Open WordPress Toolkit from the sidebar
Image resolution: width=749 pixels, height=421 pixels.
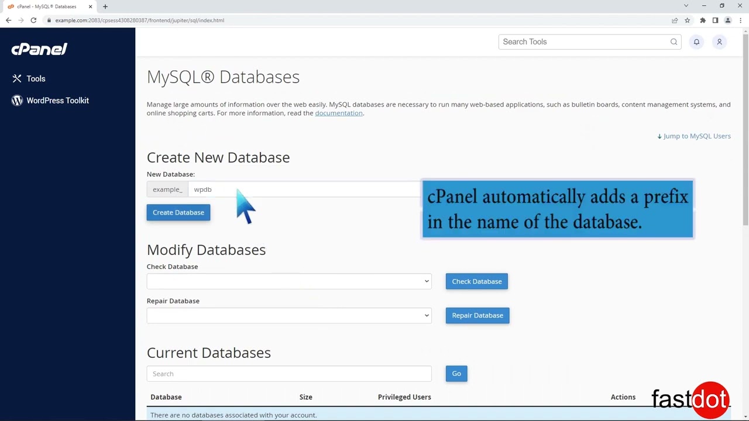pyautogui.click(x=57, y=100)
